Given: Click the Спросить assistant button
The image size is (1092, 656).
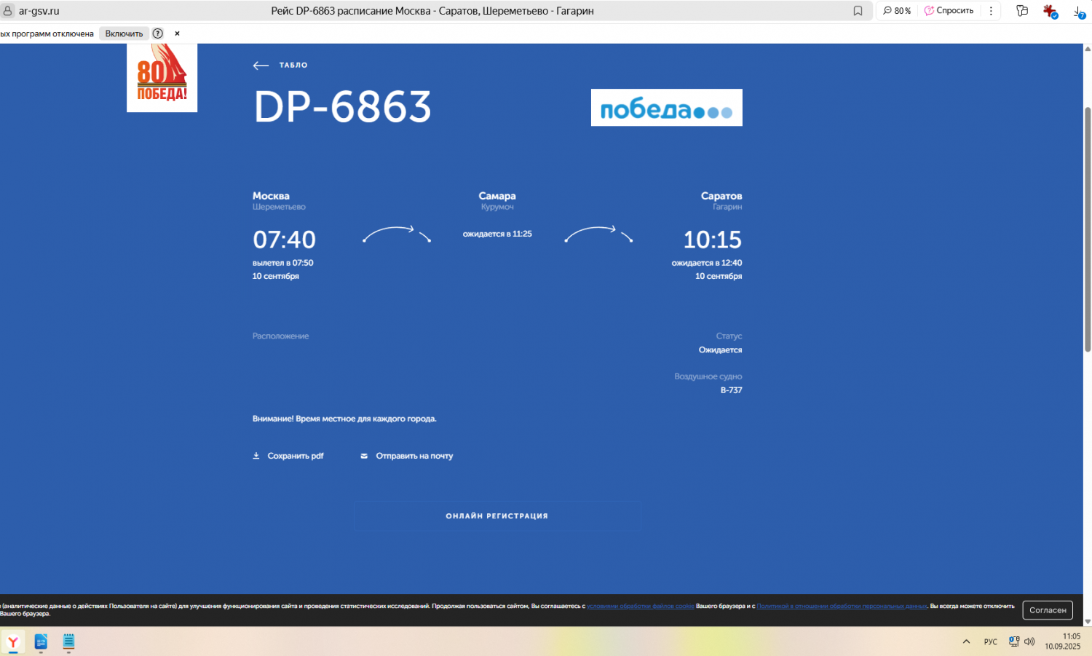Looking at the screenshot, I should tap(949, 11).
